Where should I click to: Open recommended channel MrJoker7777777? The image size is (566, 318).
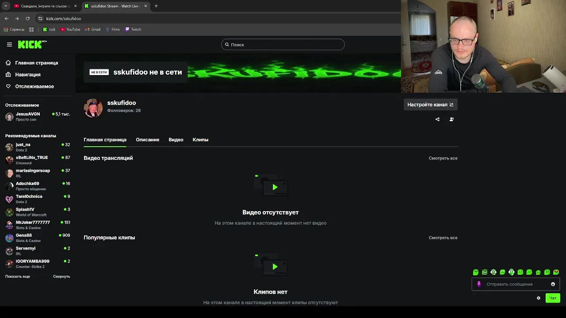click(x=38, y=225)
